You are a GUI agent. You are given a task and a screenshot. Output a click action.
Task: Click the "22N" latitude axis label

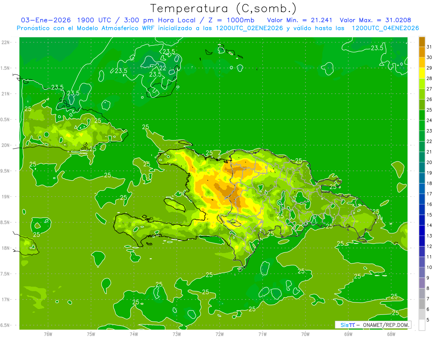(x=6, y=42)
